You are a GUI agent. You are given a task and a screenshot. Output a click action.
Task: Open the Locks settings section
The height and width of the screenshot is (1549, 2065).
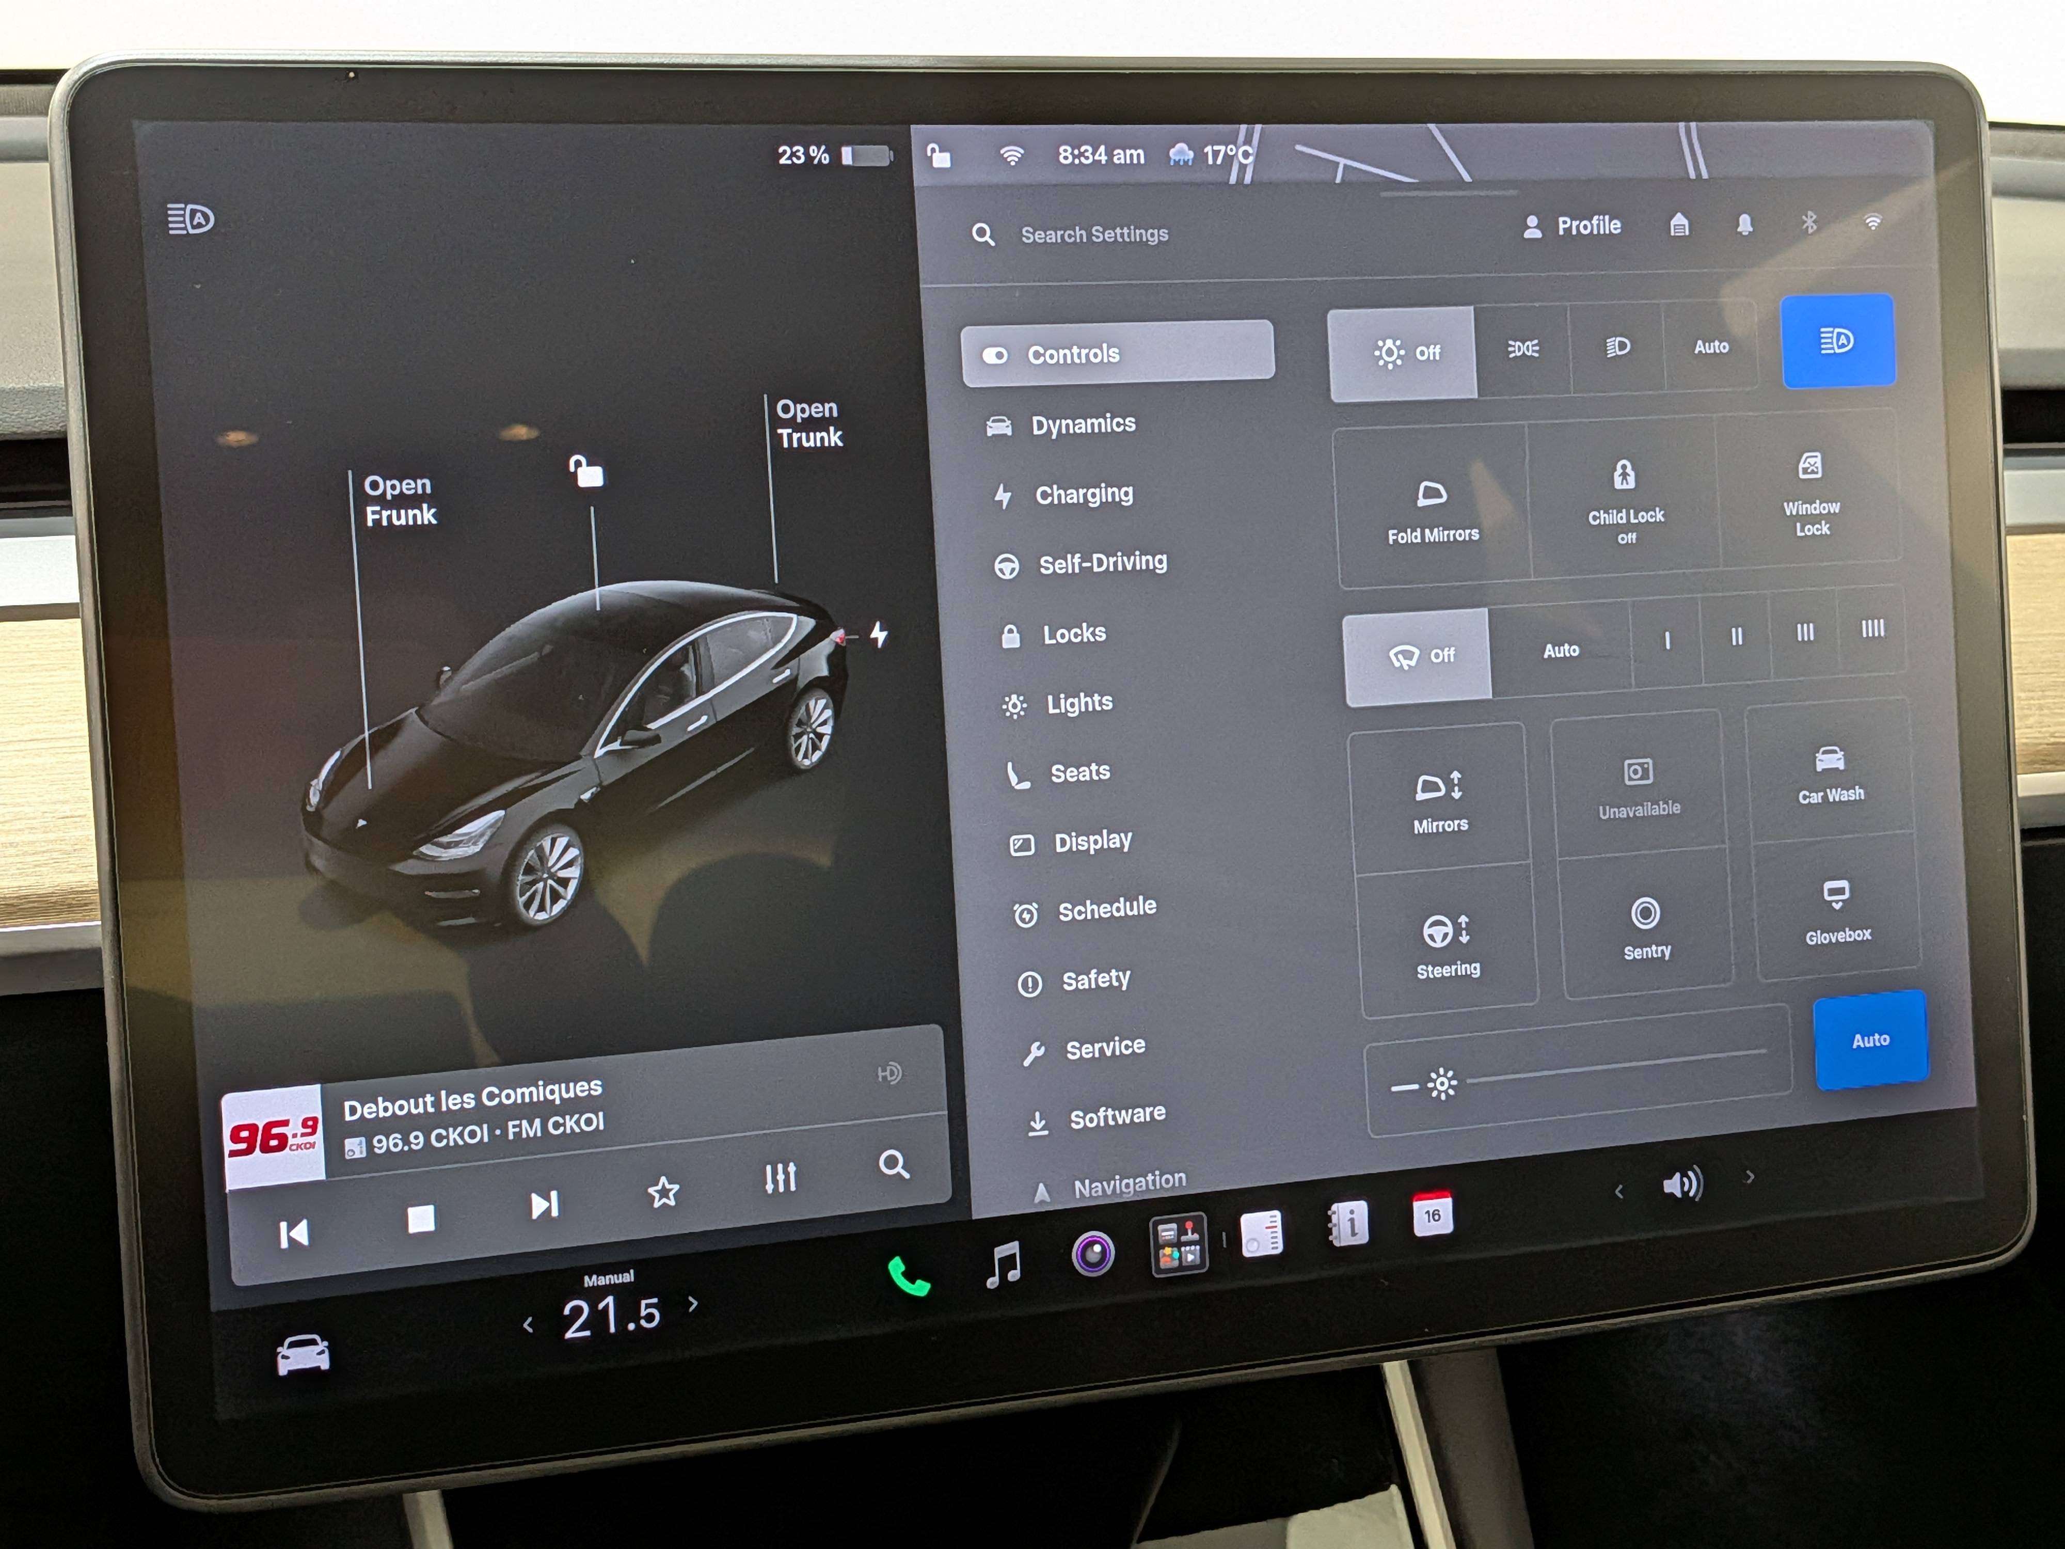pyautogui.click(x=1052, y=634)
